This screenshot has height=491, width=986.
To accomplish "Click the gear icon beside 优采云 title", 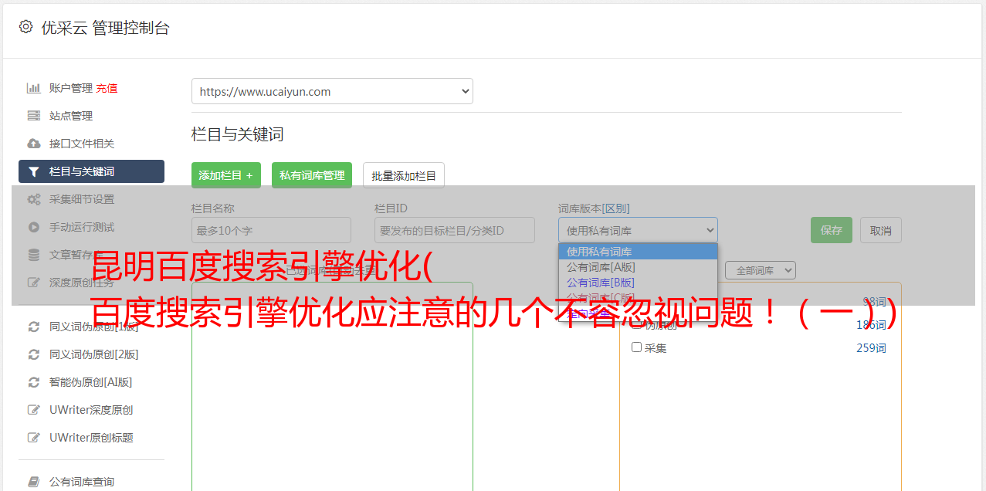I will click(25, 27).
